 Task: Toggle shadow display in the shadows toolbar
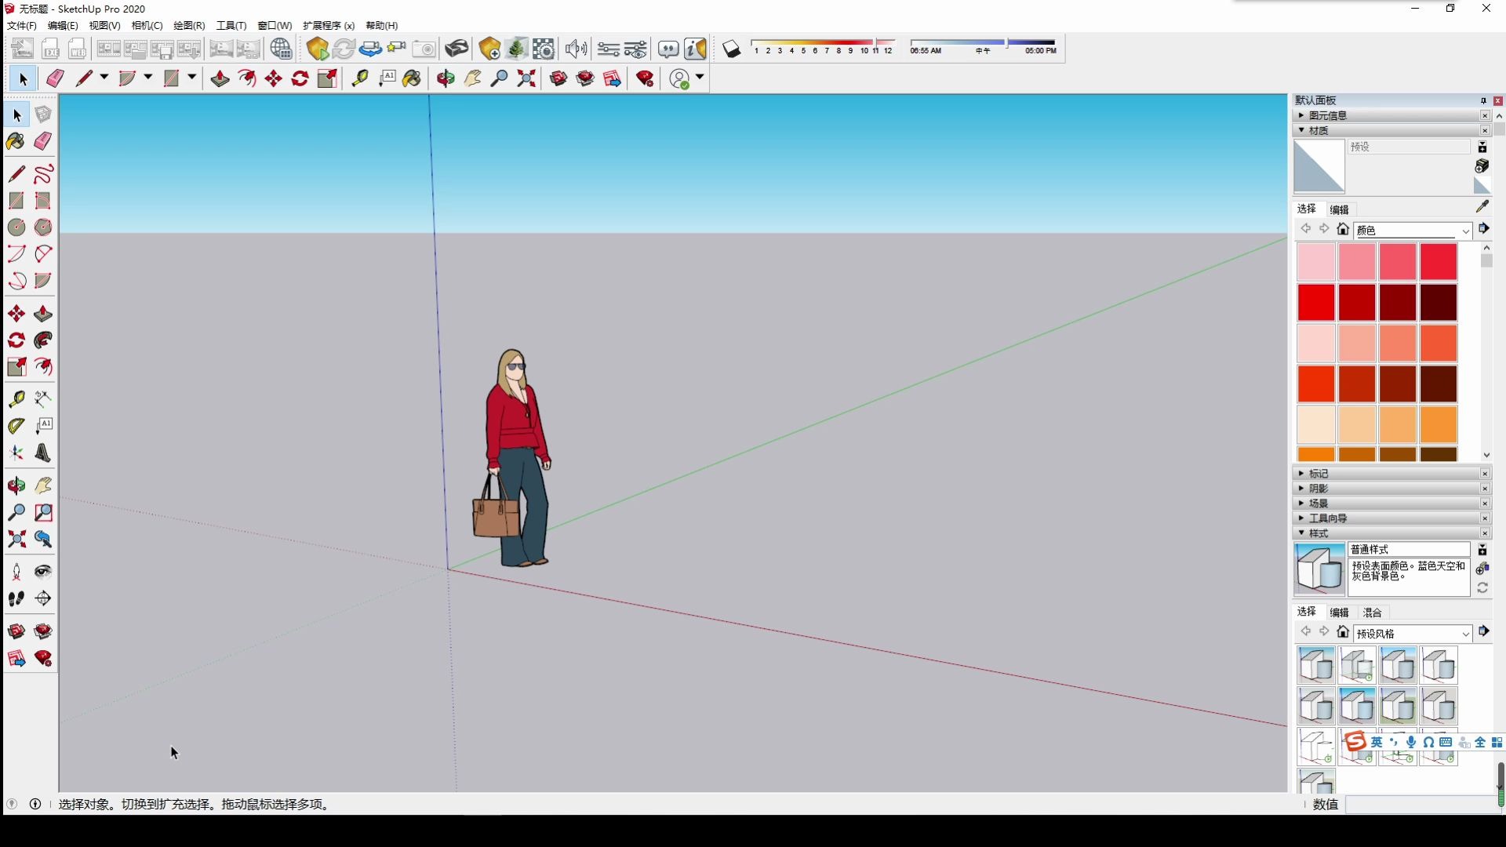pos(732,49)
